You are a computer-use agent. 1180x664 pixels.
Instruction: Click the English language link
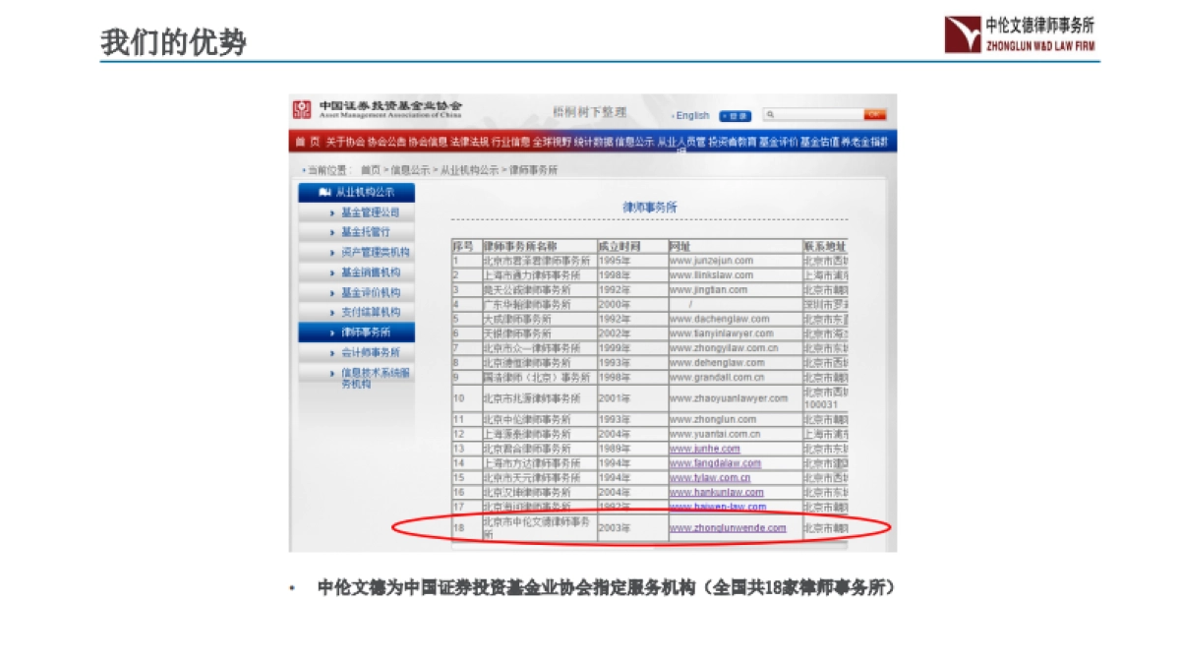(x=692, y=115)
